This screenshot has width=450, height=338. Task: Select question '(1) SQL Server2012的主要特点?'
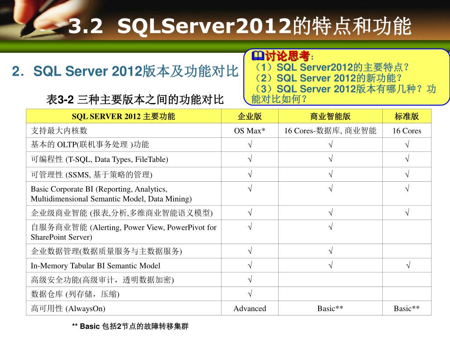point(331,67)
